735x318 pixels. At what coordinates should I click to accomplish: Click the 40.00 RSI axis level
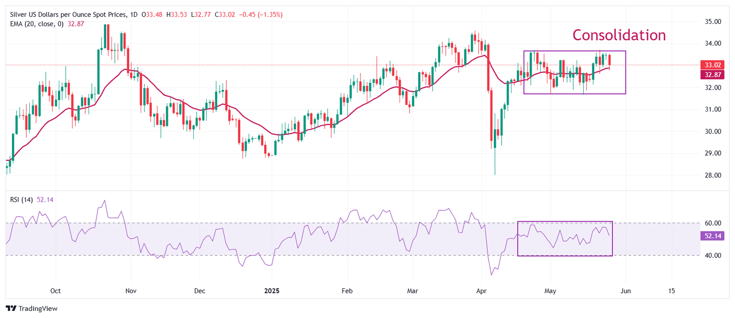coord(712,255)
